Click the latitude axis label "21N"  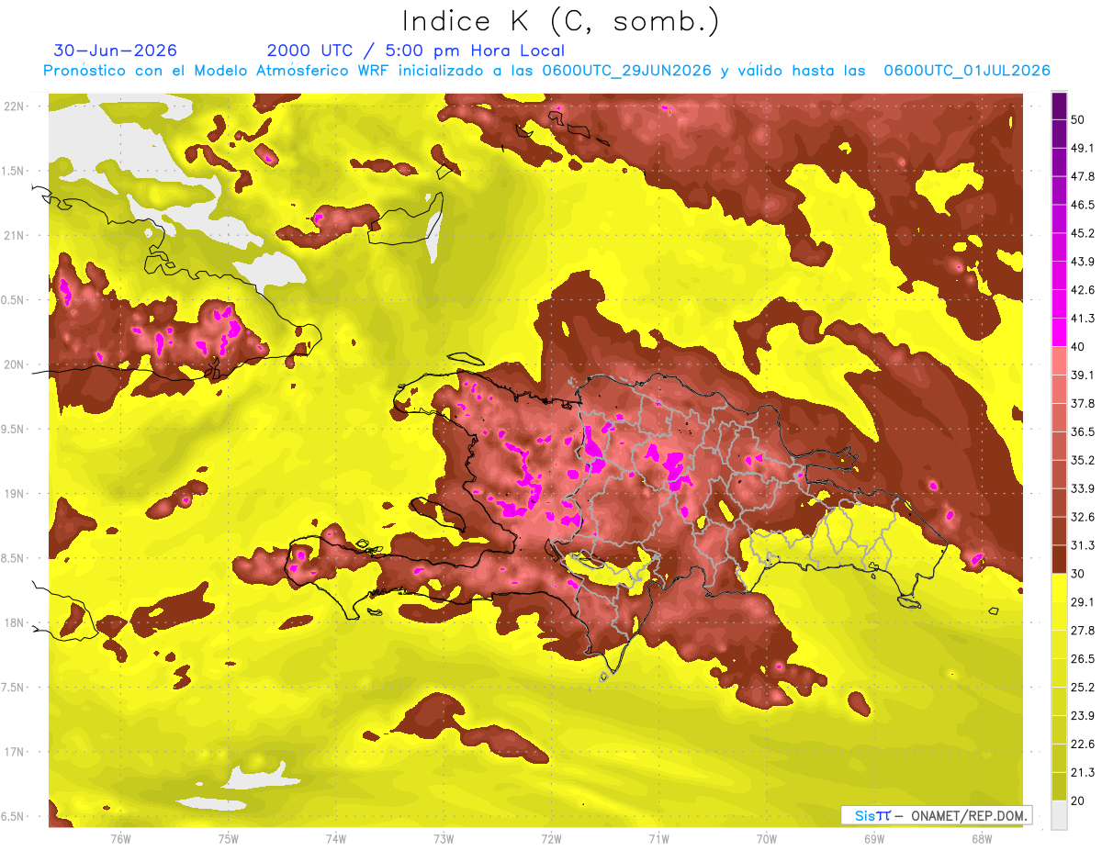tap(15, 236)
